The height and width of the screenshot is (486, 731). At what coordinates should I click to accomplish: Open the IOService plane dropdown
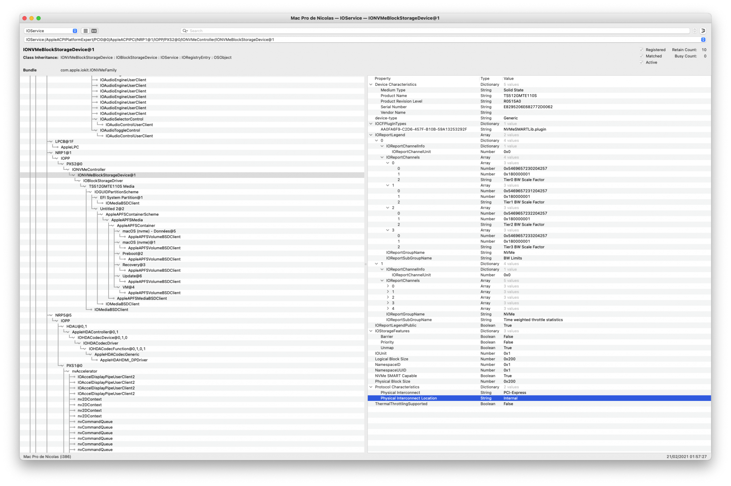pos(51,31)
